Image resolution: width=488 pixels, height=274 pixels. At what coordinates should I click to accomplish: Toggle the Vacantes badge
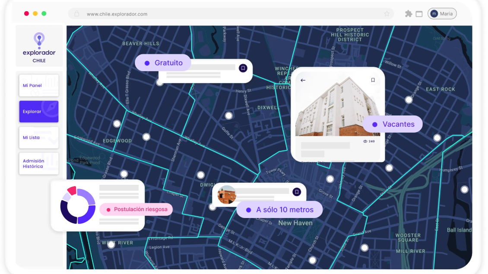click(392, 124)
